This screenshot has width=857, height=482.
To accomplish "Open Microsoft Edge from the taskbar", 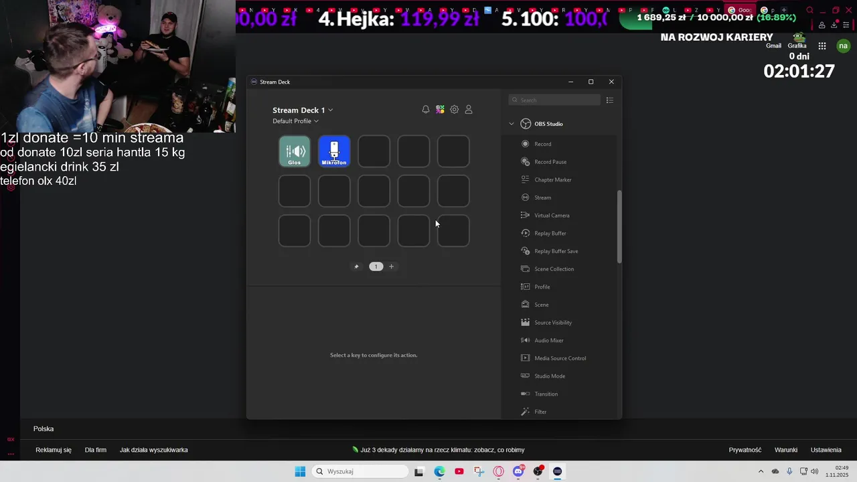I will coord(439,471).
